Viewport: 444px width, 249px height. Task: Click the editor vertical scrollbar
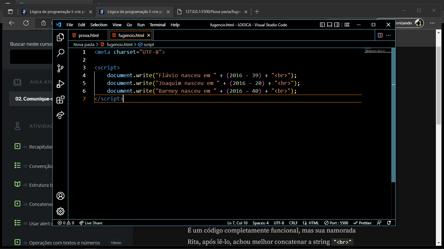393,115
